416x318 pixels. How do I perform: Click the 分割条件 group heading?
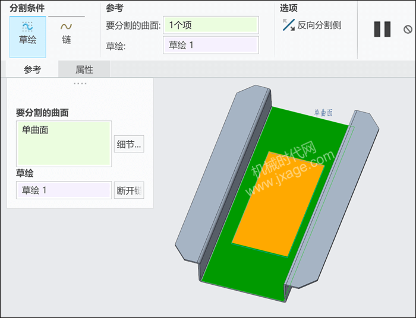(27, 8)
